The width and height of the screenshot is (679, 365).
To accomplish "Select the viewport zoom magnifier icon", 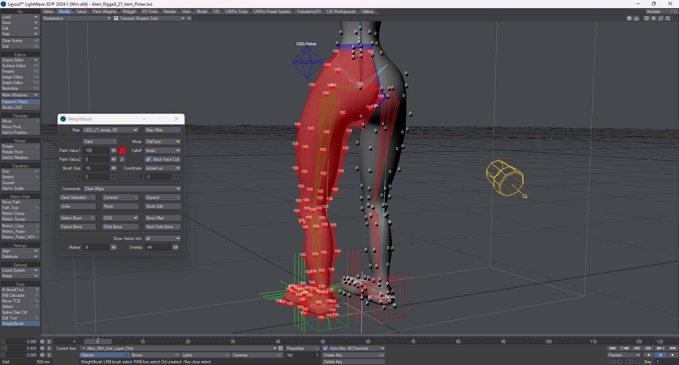I will click(x=668, y=18).
